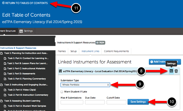
Task: Click the ID 7624 badge
Action: click(x=100, y=43)
